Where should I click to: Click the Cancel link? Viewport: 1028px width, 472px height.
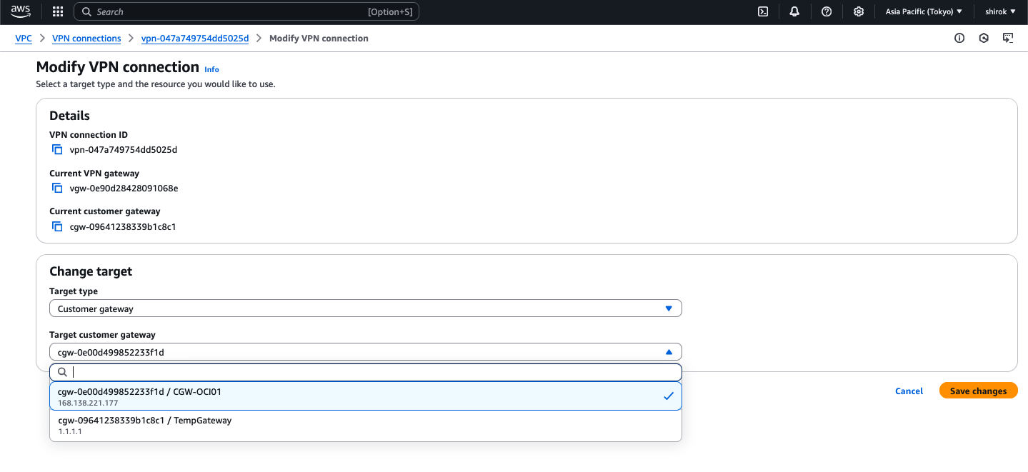coord(908,391)
